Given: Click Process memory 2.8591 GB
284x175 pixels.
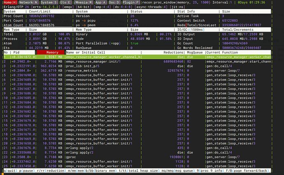Looking at the screenshot, I should coord(38,39).
